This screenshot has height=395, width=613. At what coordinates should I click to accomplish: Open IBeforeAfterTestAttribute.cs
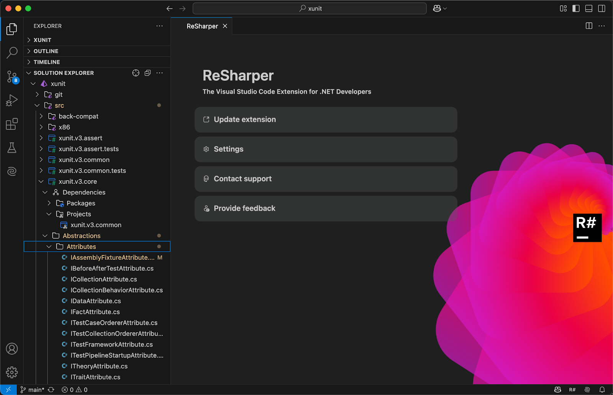click(x=97, y=269)
